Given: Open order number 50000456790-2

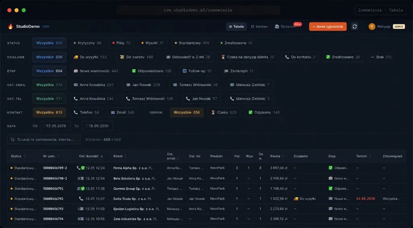Looking at the screenshot, I should (55, 179).
